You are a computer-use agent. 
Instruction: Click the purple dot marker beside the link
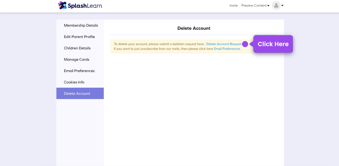[x=245, y=44]
